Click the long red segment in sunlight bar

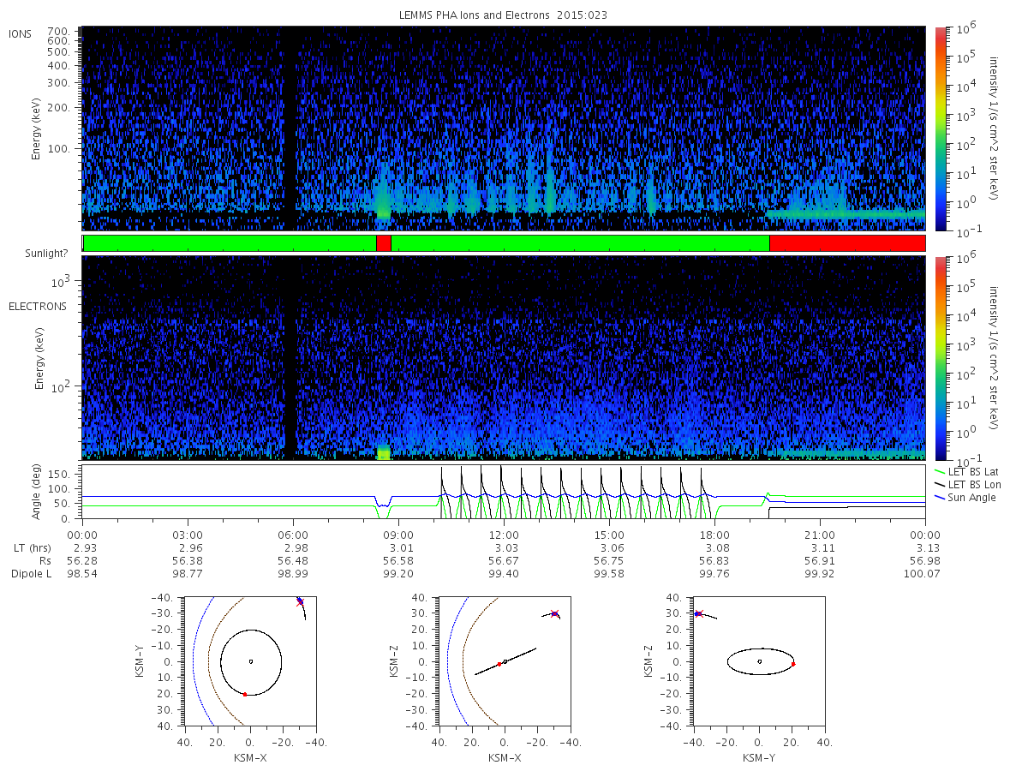847,243
